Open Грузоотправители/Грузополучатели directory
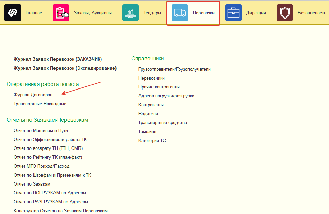329x214 pixels. pyautogui.click(x=174, y=69)
